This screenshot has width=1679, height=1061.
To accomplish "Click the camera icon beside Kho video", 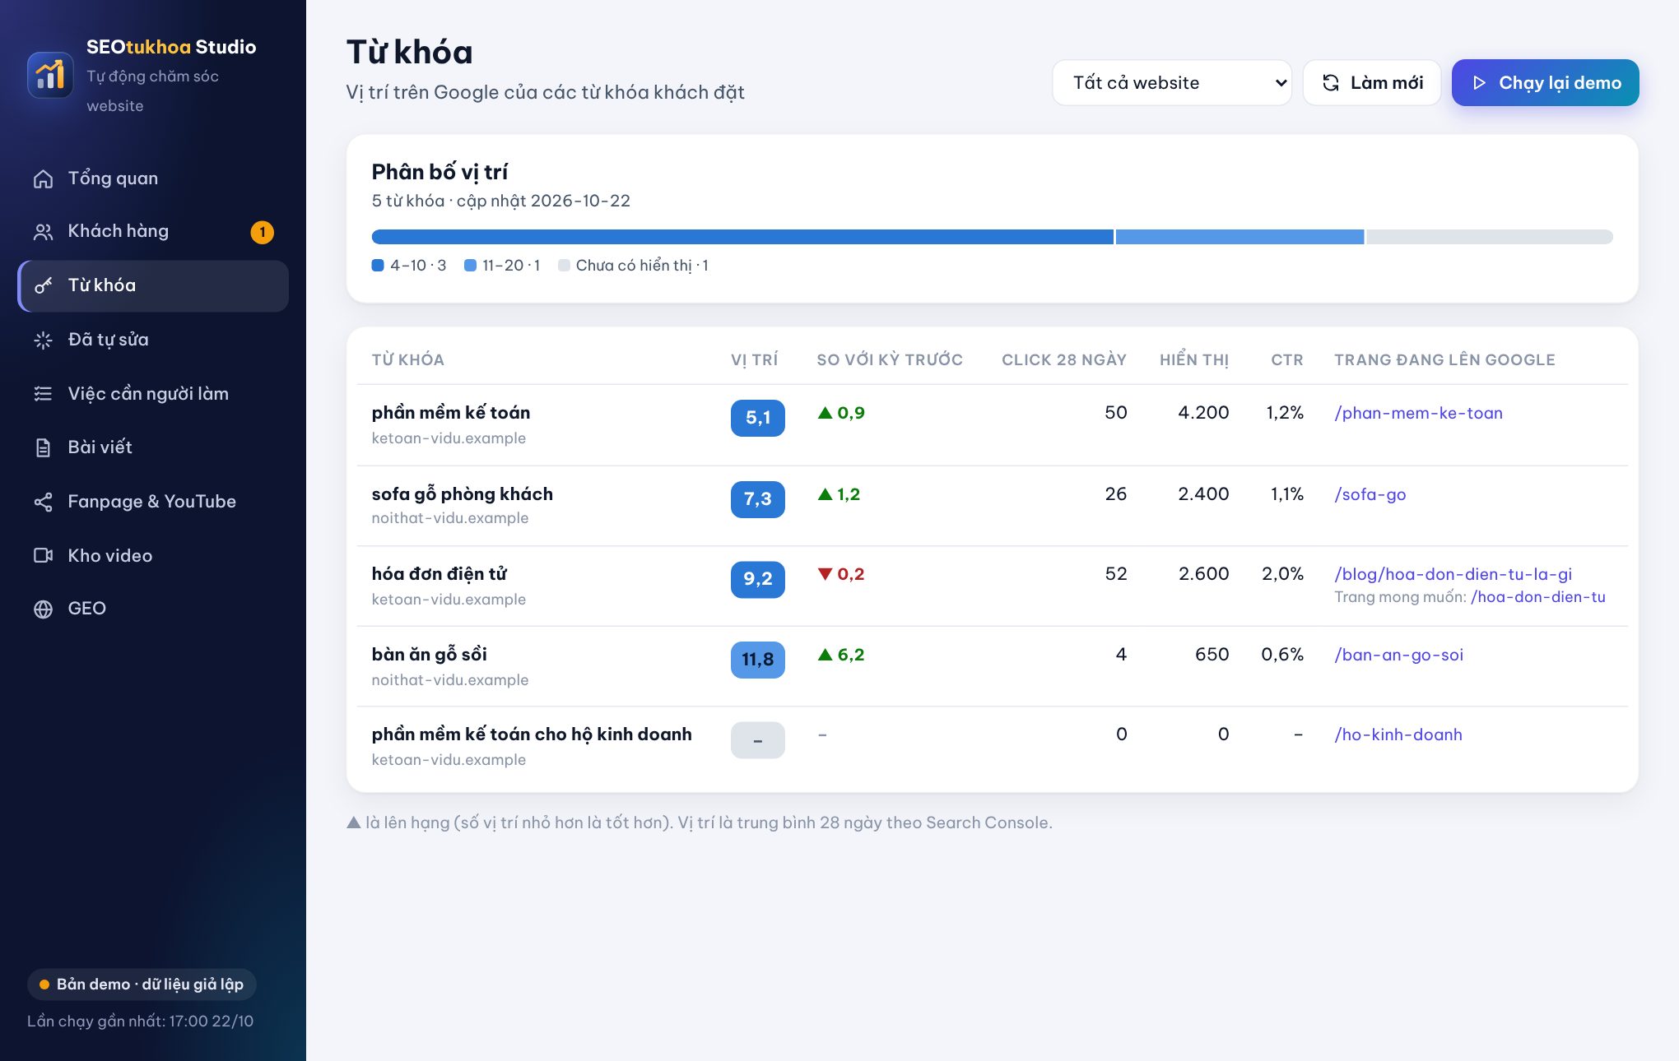I will (x=43, y=555).
